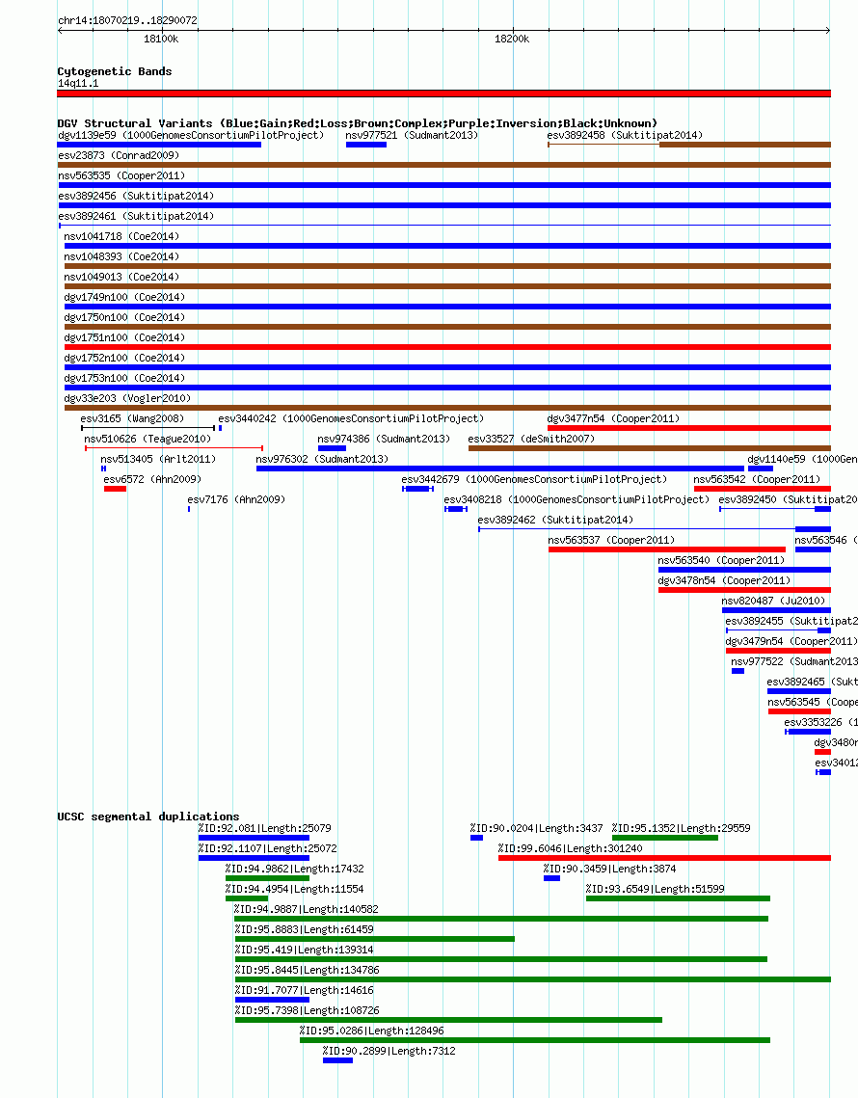
Task: Select esv6572 (Ahn2009) label
Action: pos(152,480)
